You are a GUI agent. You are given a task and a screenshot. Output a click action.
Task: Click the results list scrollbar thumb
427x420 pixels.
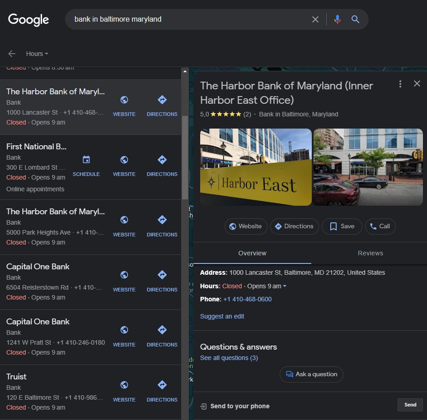(185, 157)
